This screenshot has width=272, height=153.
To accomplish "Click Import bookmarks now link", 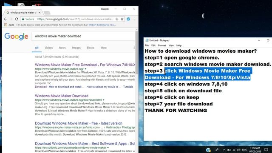I will [102, 25].
